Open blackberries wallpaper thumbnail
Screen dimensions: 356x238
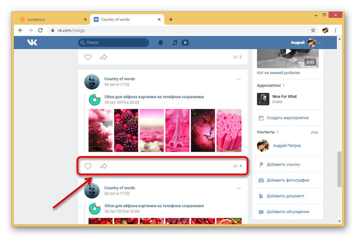point(126,130)
